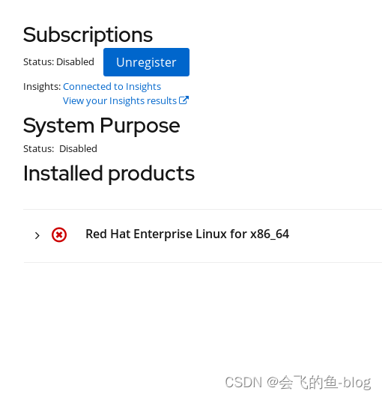This screenshot has width=382, height=397.
Task: Click the blank area below the installed products list
Action: 190,317
